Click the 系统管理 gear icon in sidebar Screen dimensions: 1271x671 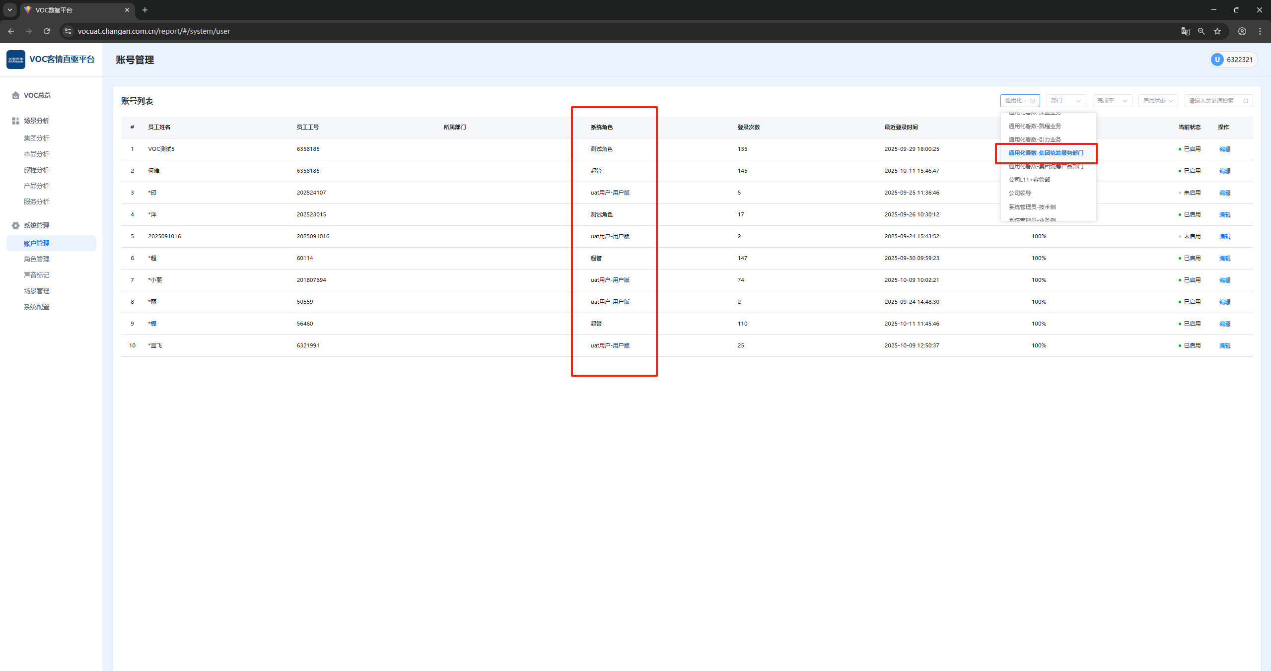(15, 225)
